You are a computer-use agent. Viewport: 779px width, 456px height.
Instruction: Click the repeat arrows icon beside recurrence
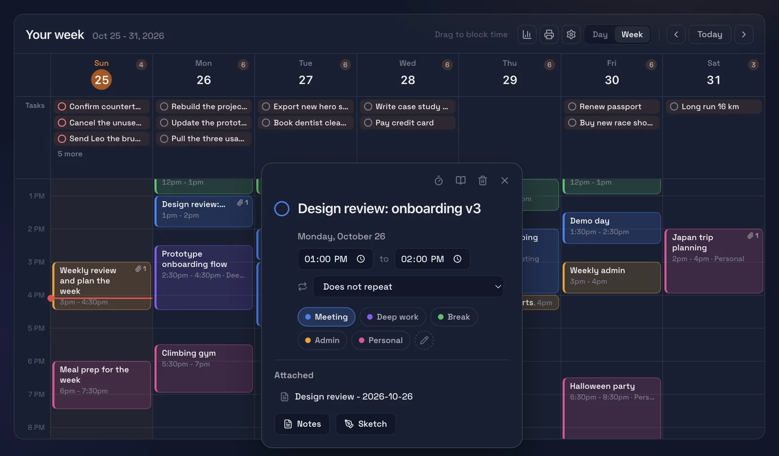[302, 286]
